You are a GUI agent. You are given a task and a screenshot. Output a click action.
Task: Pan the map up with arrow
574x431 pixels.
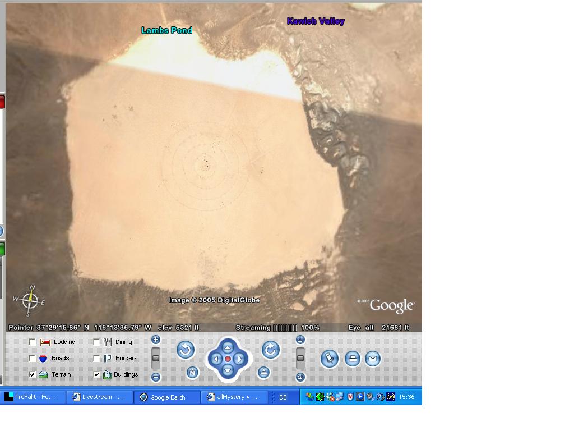click(x=228, y=348)
